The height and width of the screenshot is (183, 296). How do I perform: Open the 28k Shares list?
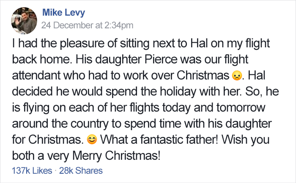point(80,171)
